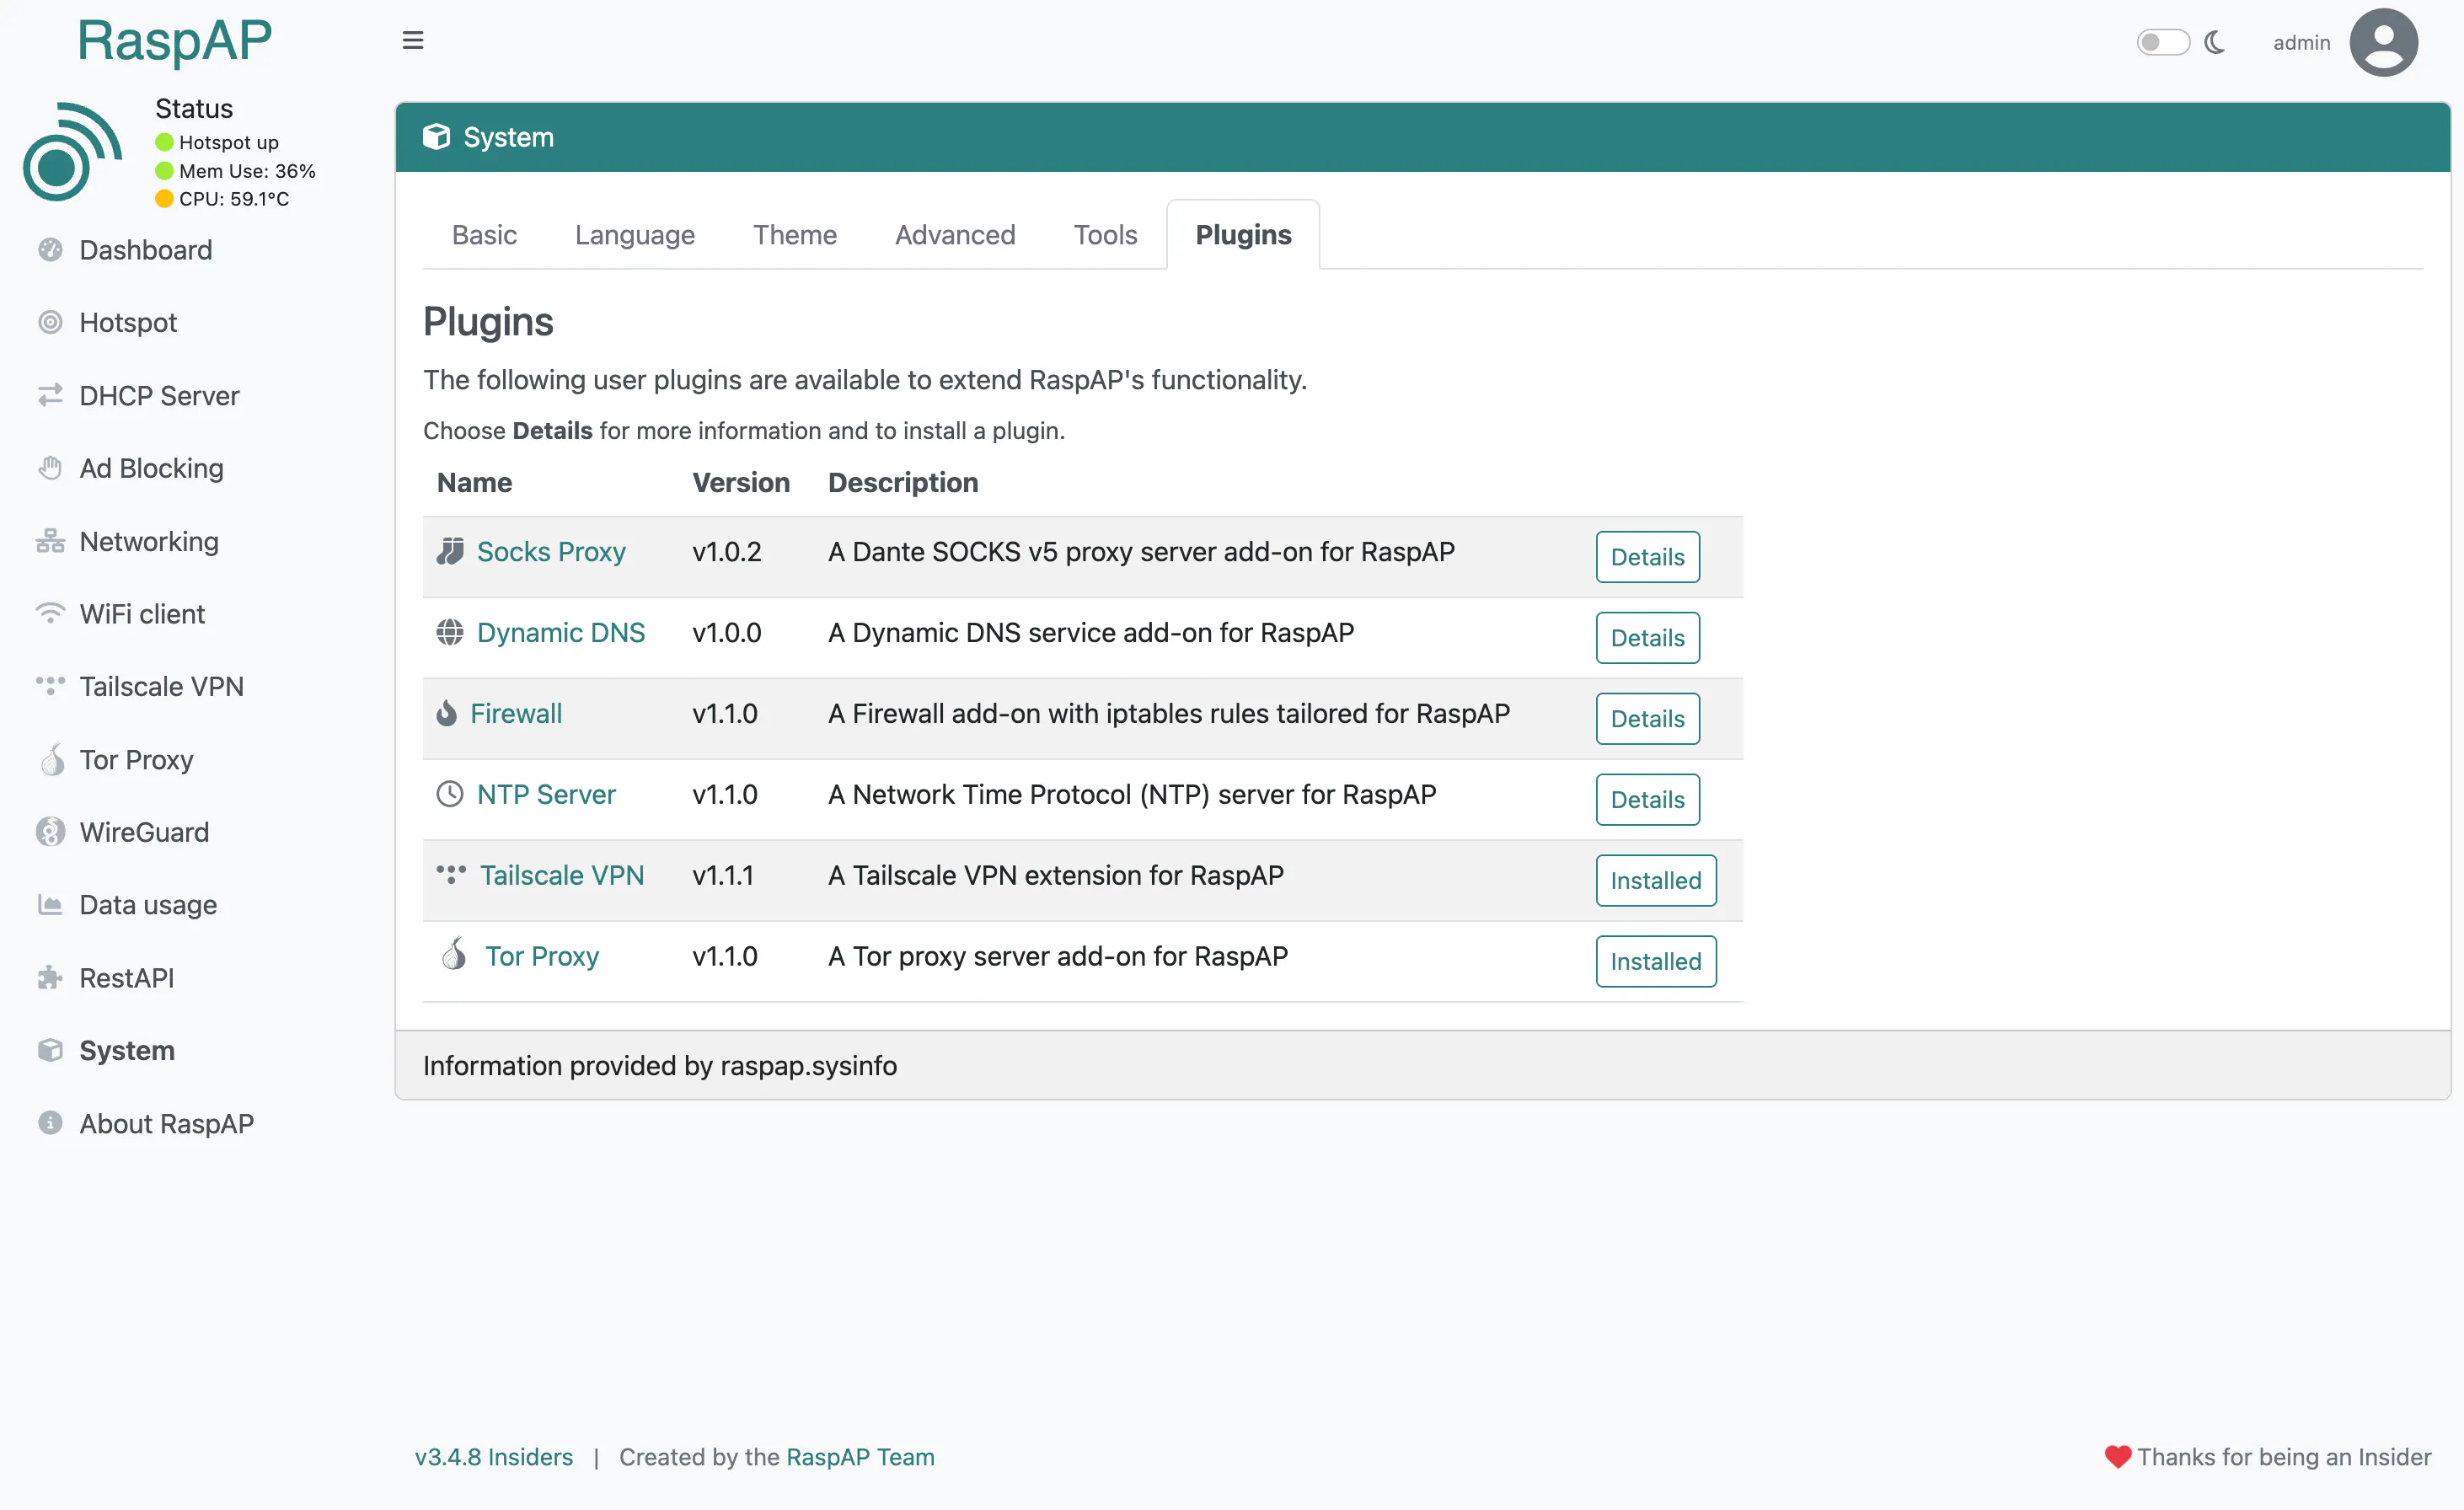Image resolution: width=2464 pixels, height=1510 pixels.
Task: Visit the RaspAP Team footer link
Action: click(860, 1456)
